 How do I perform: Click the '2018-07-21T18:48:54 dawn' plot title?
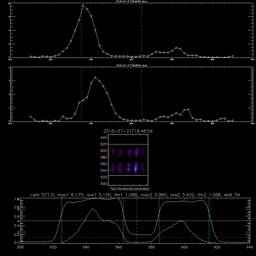[132, 1]
